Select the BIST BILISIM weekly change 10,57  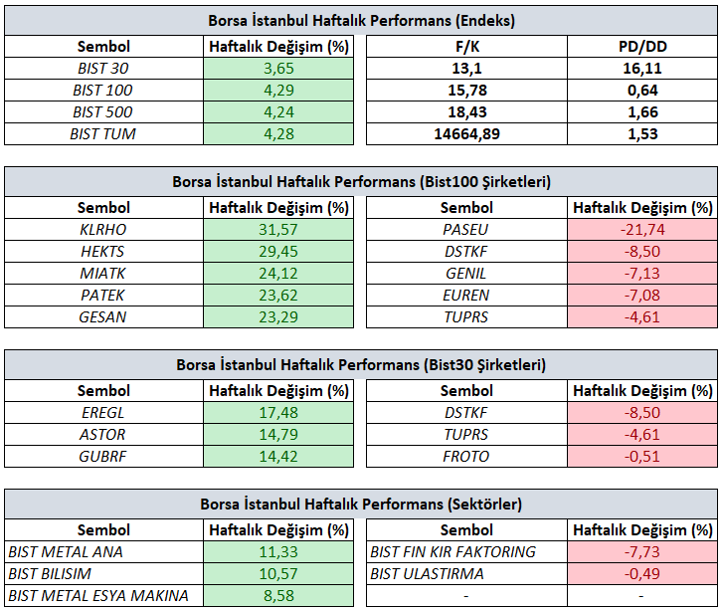tap(278, 573)
